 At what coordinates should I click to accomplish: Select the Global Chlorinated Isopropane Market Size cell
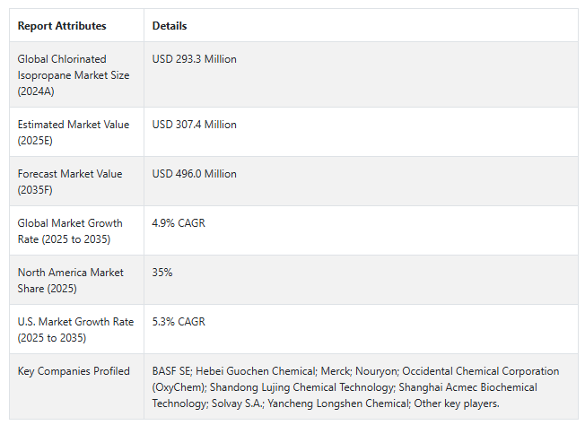[x=74, y=75]
